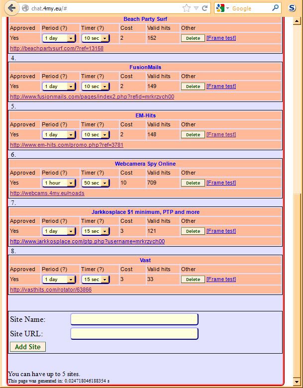Delete the Vast site

pos(193,280)
